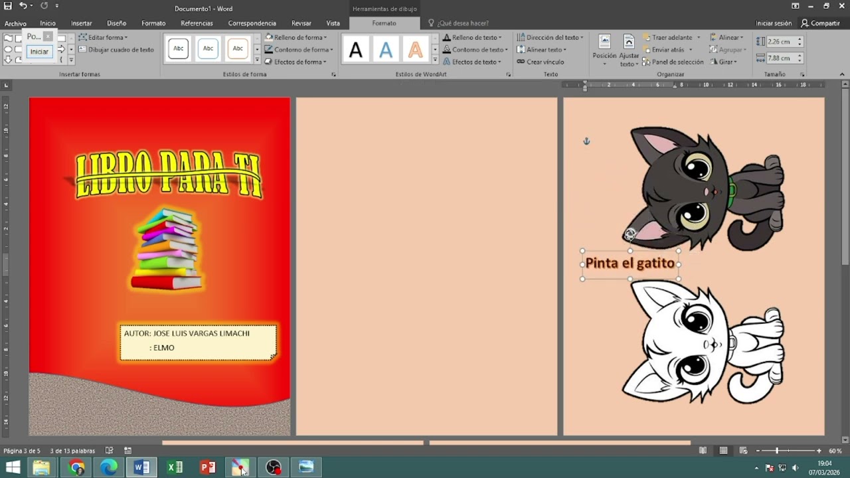Switch to the Diseño tab
The height and width of the screenshot is (478, 850).
click(x=116, y=23)
